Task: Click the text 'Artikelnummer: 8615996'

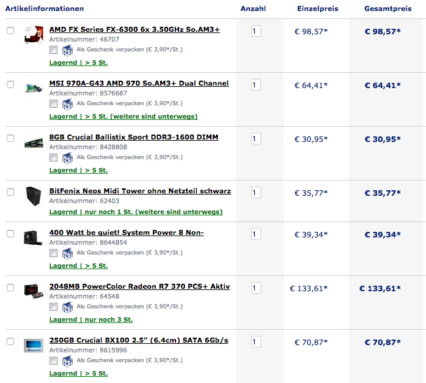Action: (x=88, y=351)
